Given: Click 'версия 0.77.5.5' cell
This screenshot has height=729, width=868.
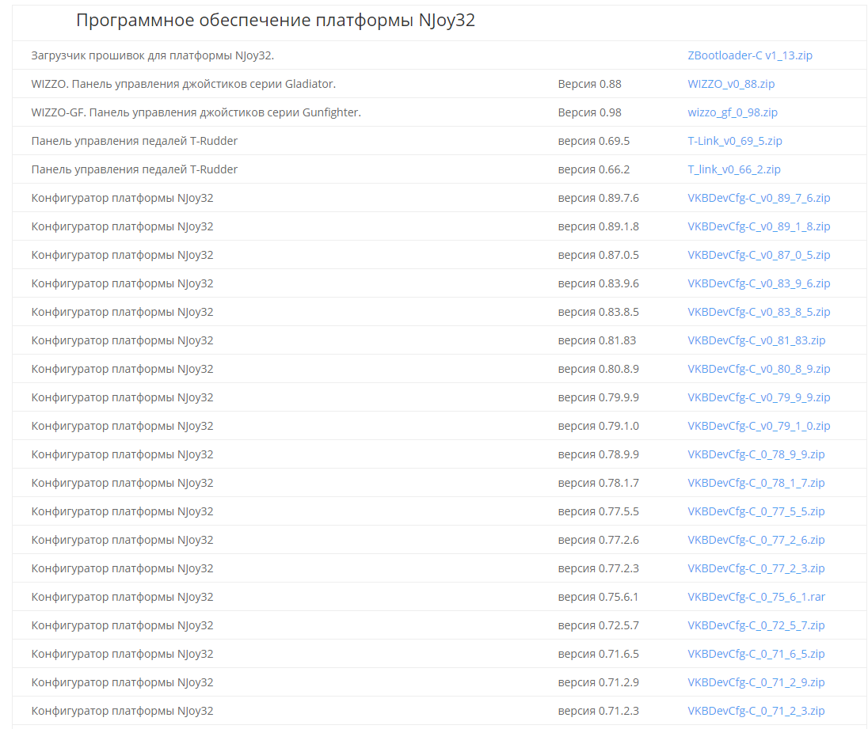Looking at the screenshot, I should pyautogui.click(x=598, y=511).
